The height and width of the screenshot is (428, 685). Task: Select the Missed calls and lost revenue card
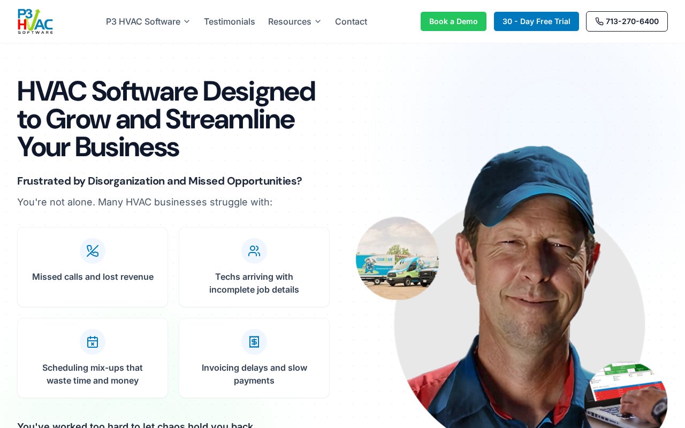pyautogui.click(x=93, y=267)
